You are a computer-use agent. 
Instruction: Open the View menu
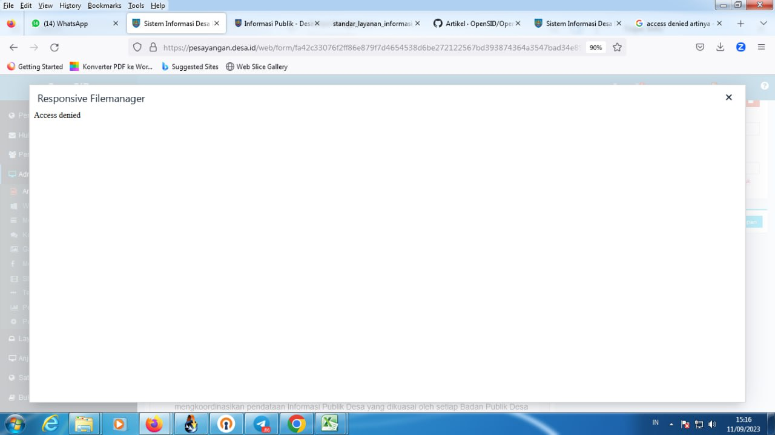[45, 5]
